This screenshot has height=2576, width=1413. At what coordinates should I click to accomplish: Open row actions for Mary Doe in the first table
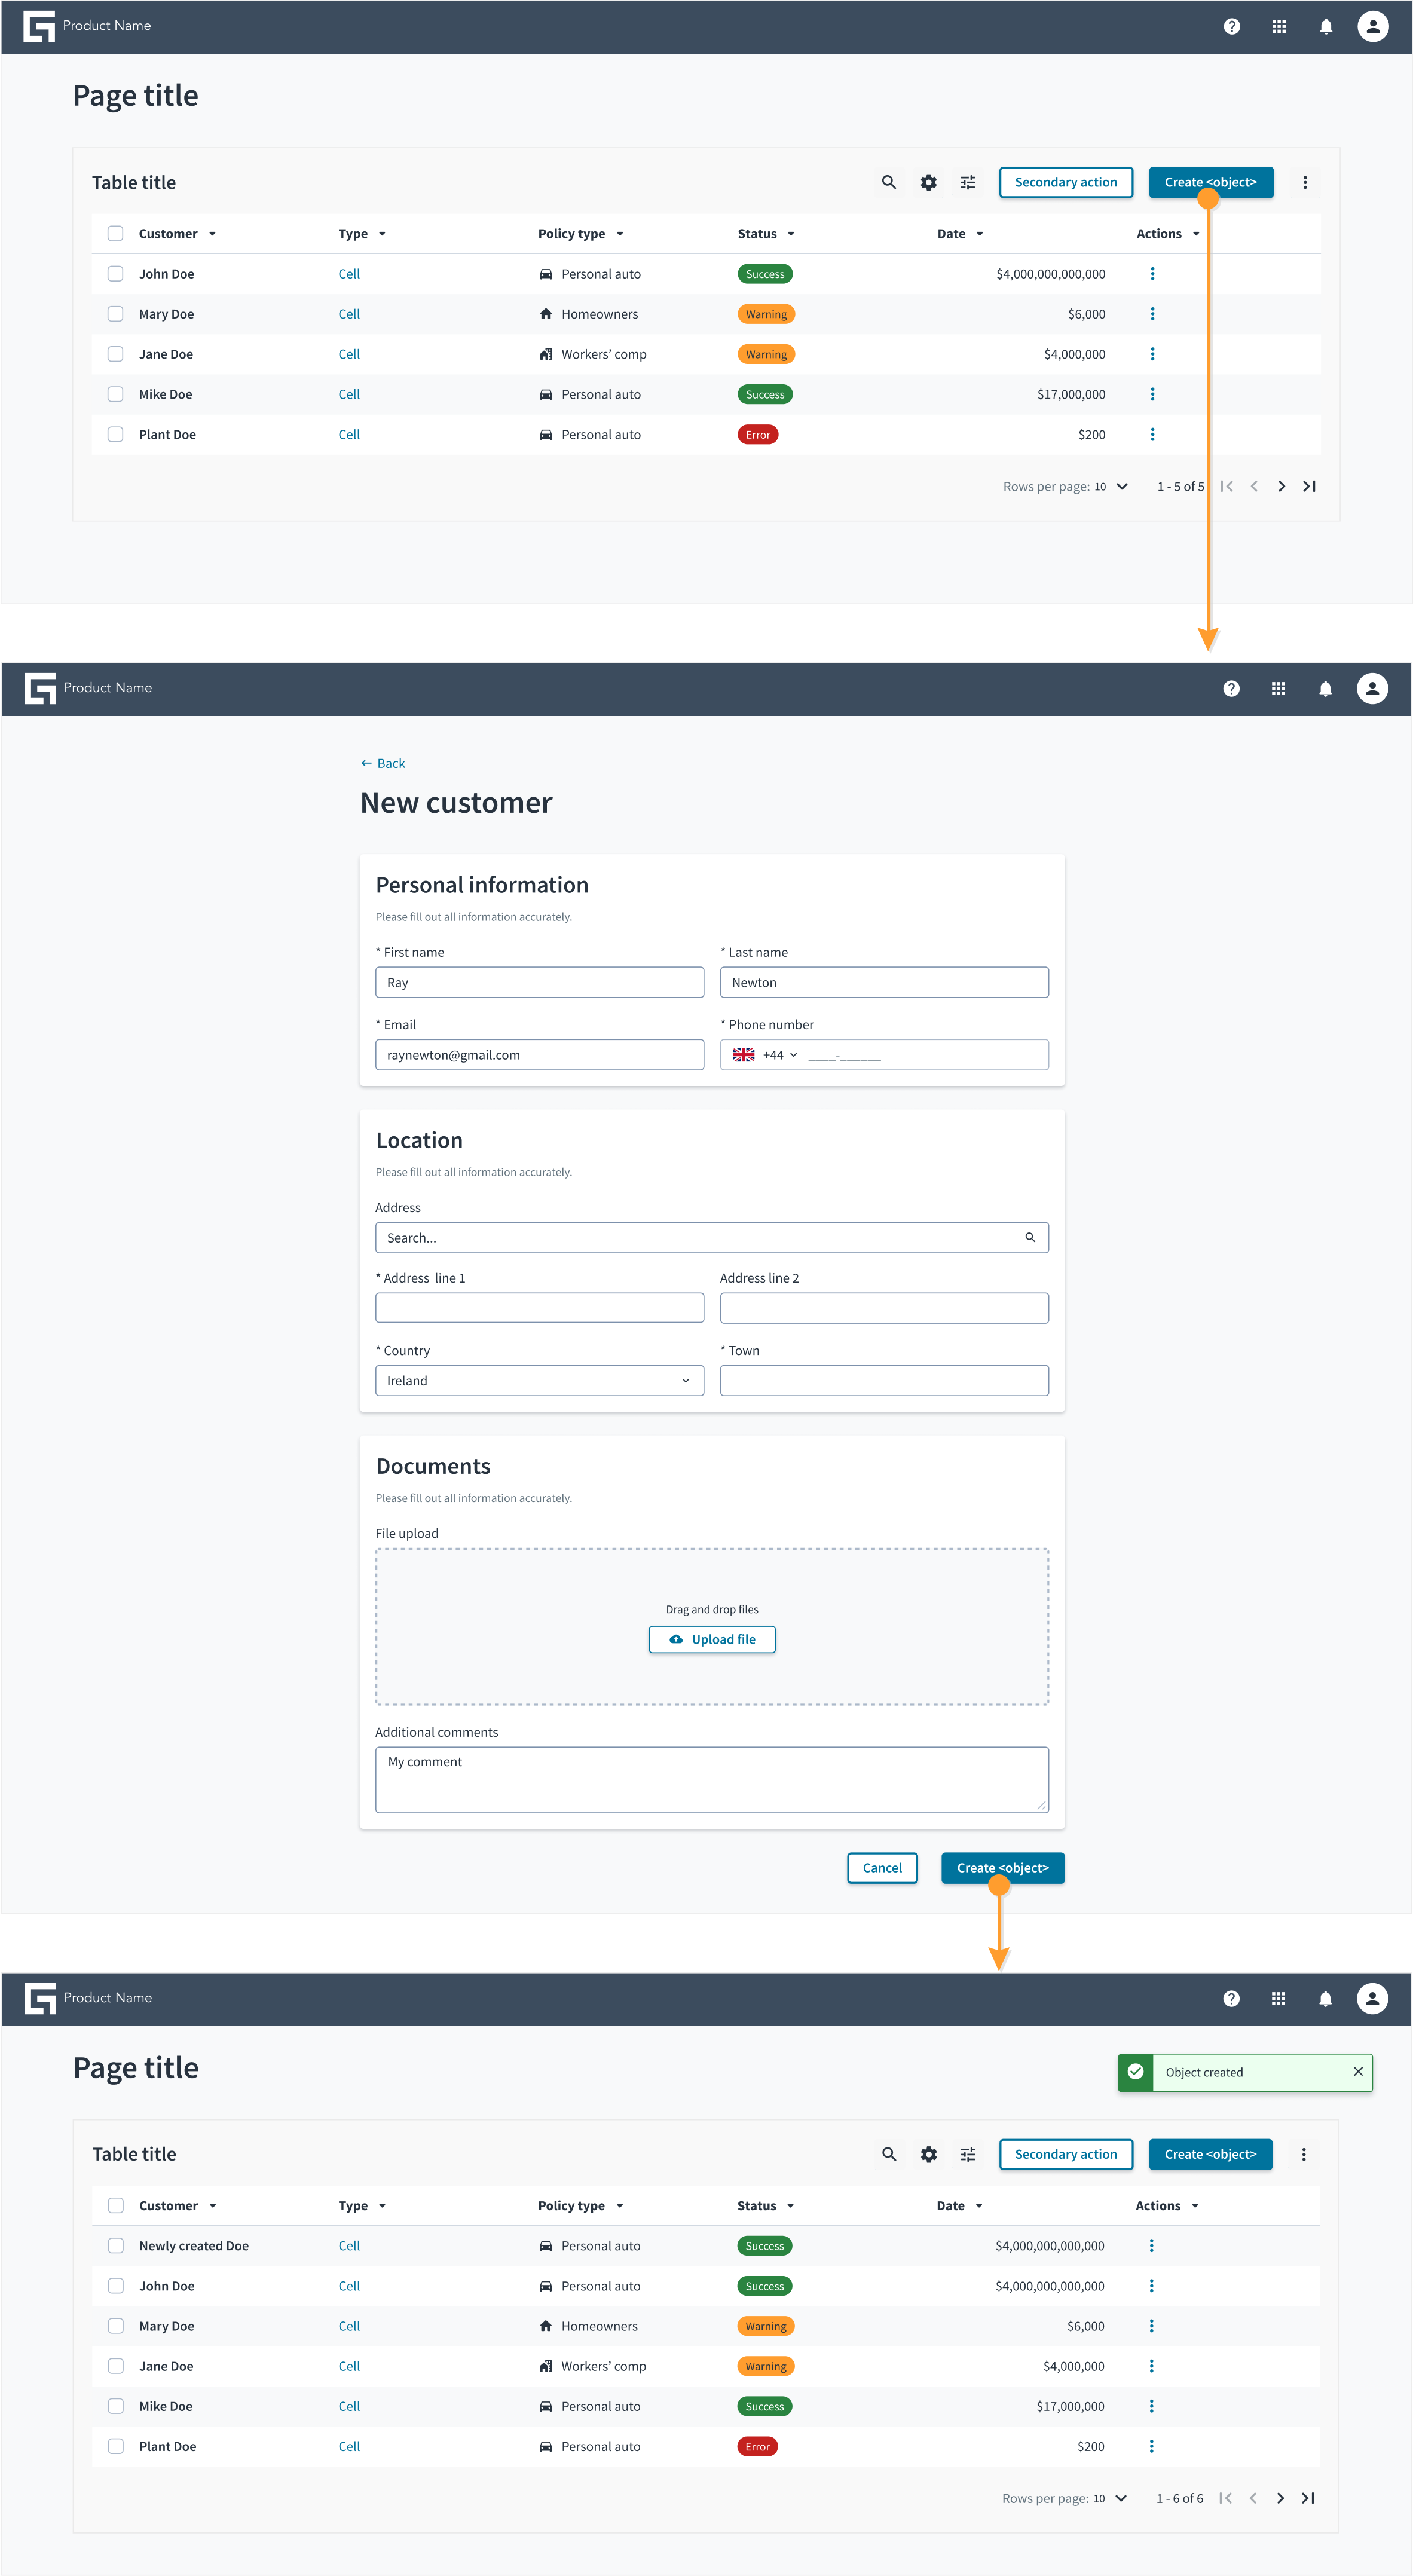(x=1152, y=314)
